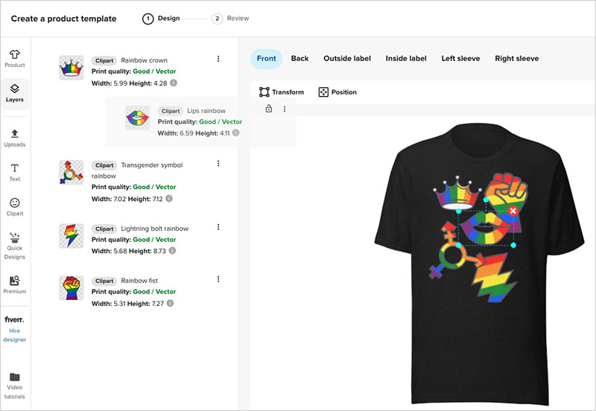Screen dimensions: 596x411
Task: Select the Rainbow crown layer thumbnail
Action: [x=71, y=68]
